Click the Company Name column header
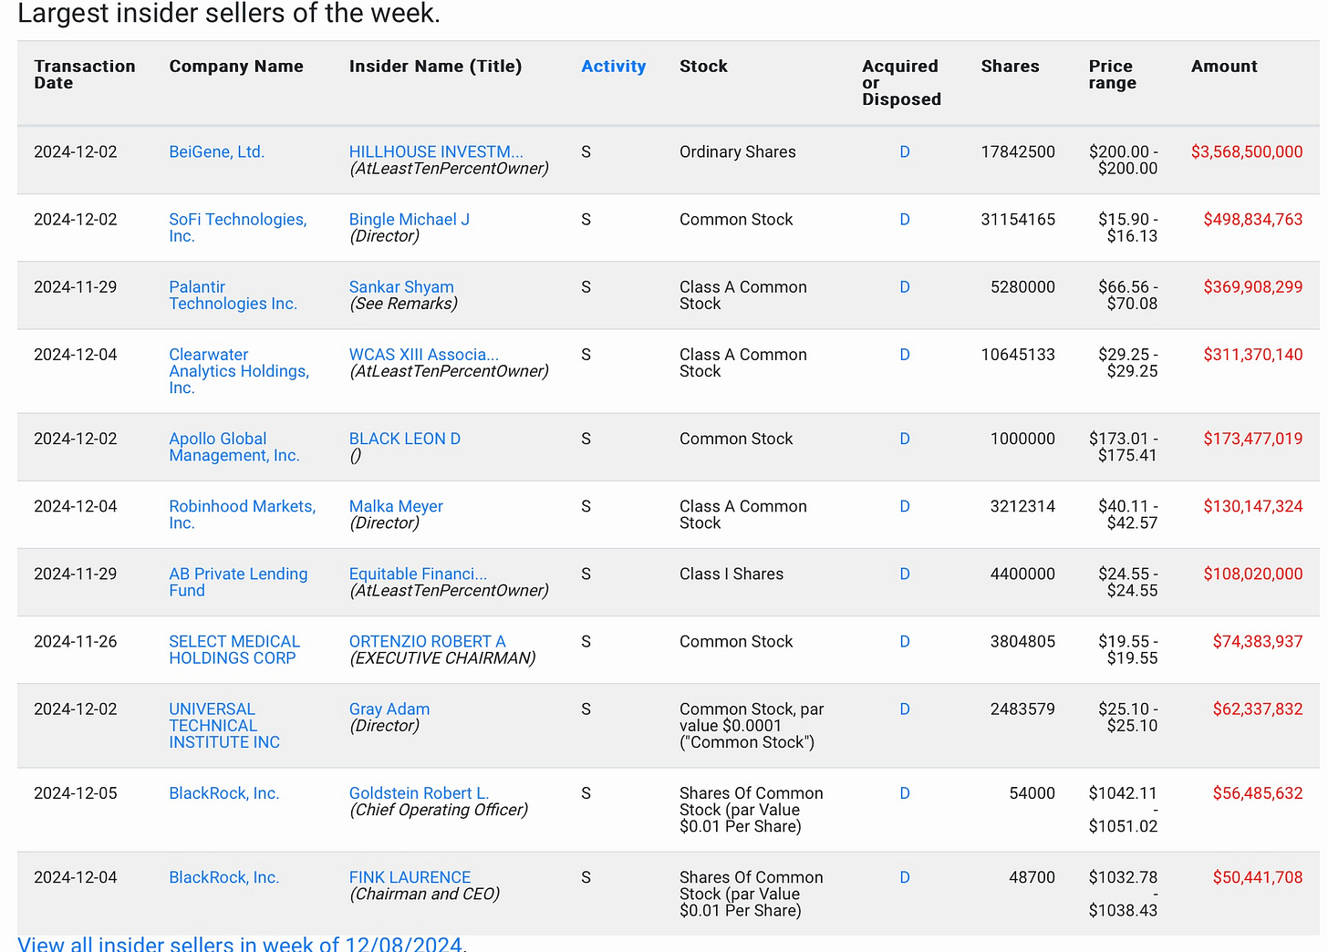The width and height of the screenshot is (1328, 952). click(x=236, y=67)
